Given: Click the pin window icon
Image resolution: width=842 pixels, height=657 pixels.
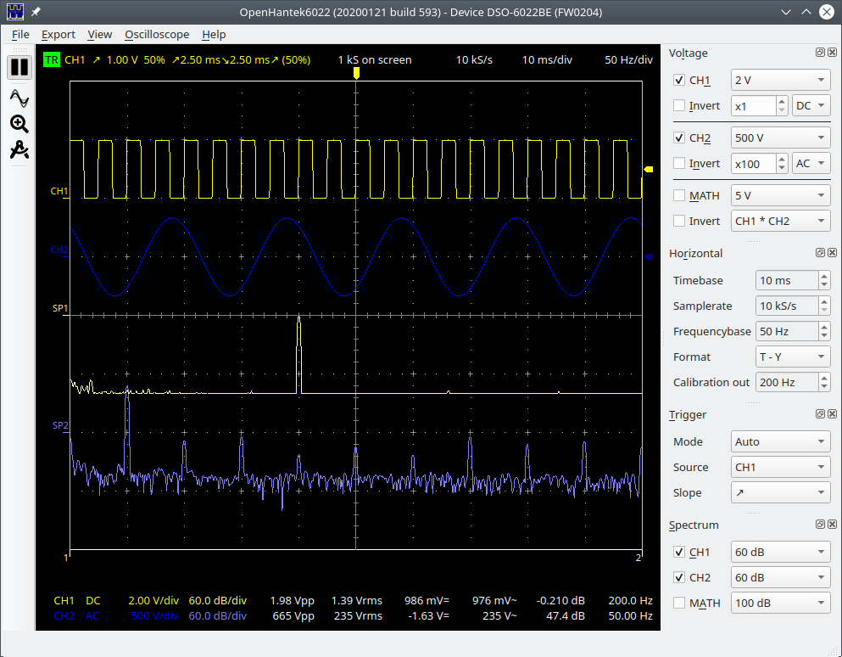Looking at the screenshot, I should coord(36,11).
